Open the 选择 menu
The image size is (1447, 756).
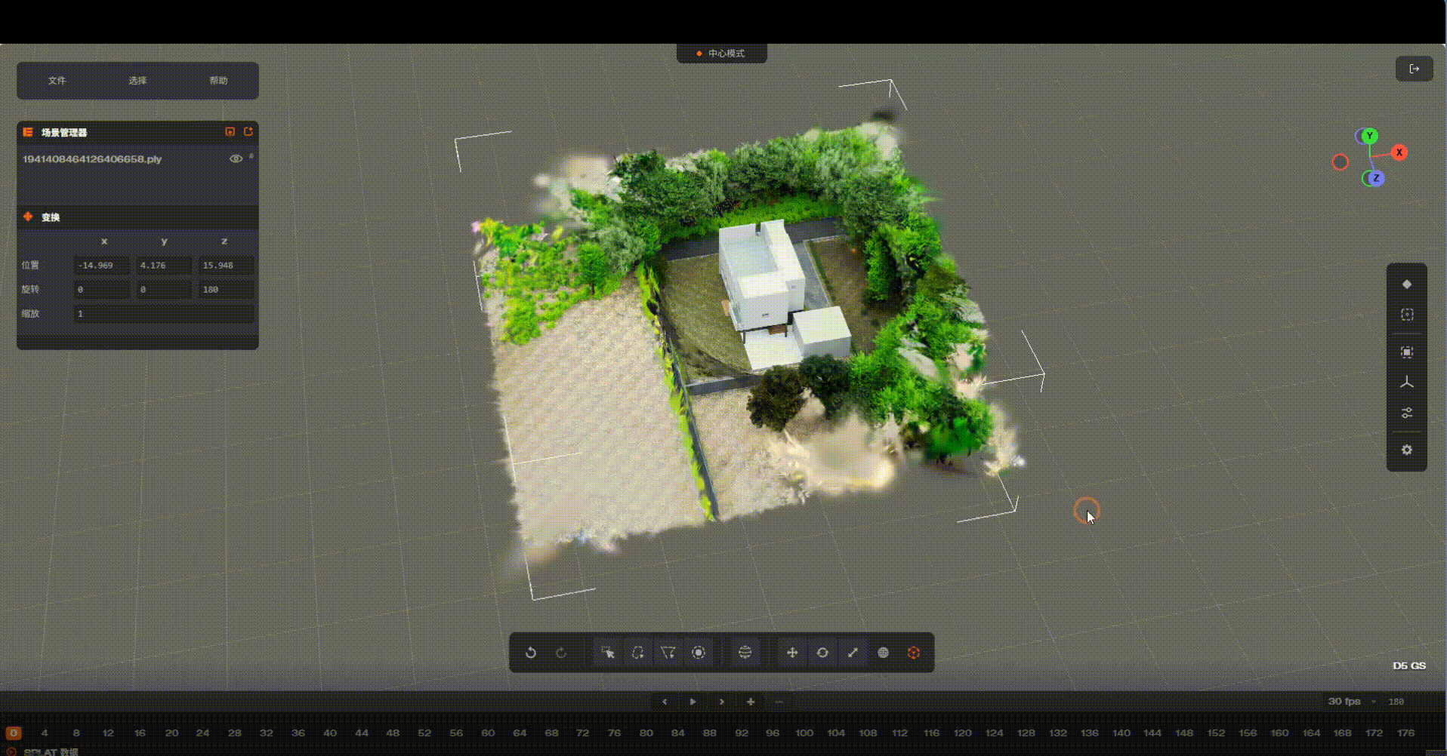[137, 81]
